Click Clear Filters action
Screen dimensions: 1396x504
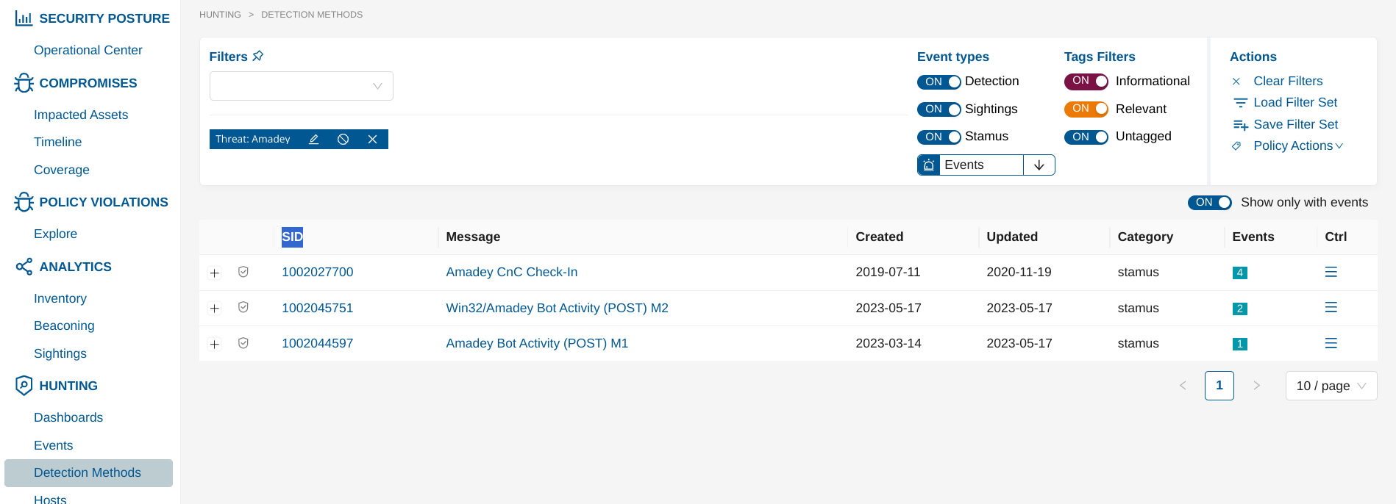coord(1287,82)
